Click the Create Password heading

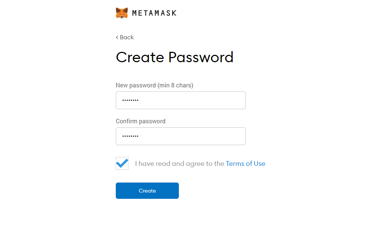point(174,57)
